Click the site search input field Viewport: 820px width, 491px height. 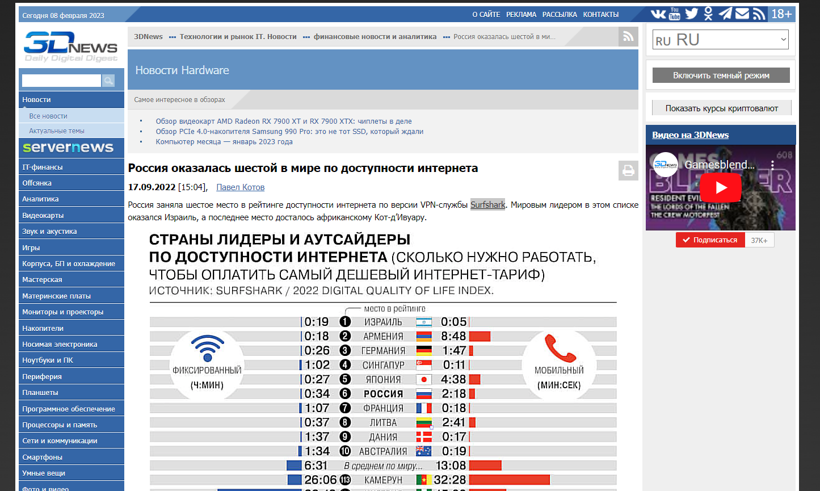pos(61,81)
